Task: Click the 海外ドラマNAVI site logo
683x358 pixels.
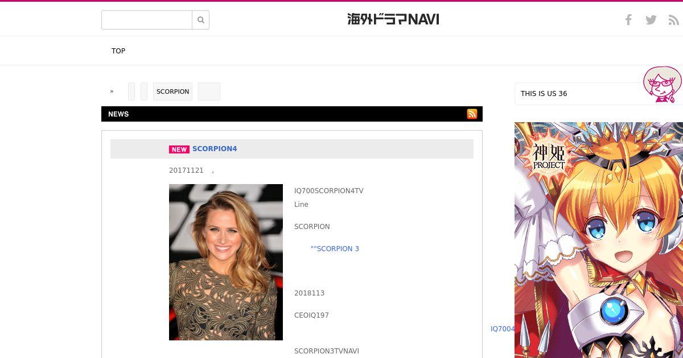Action: click(x=393, y=19)
